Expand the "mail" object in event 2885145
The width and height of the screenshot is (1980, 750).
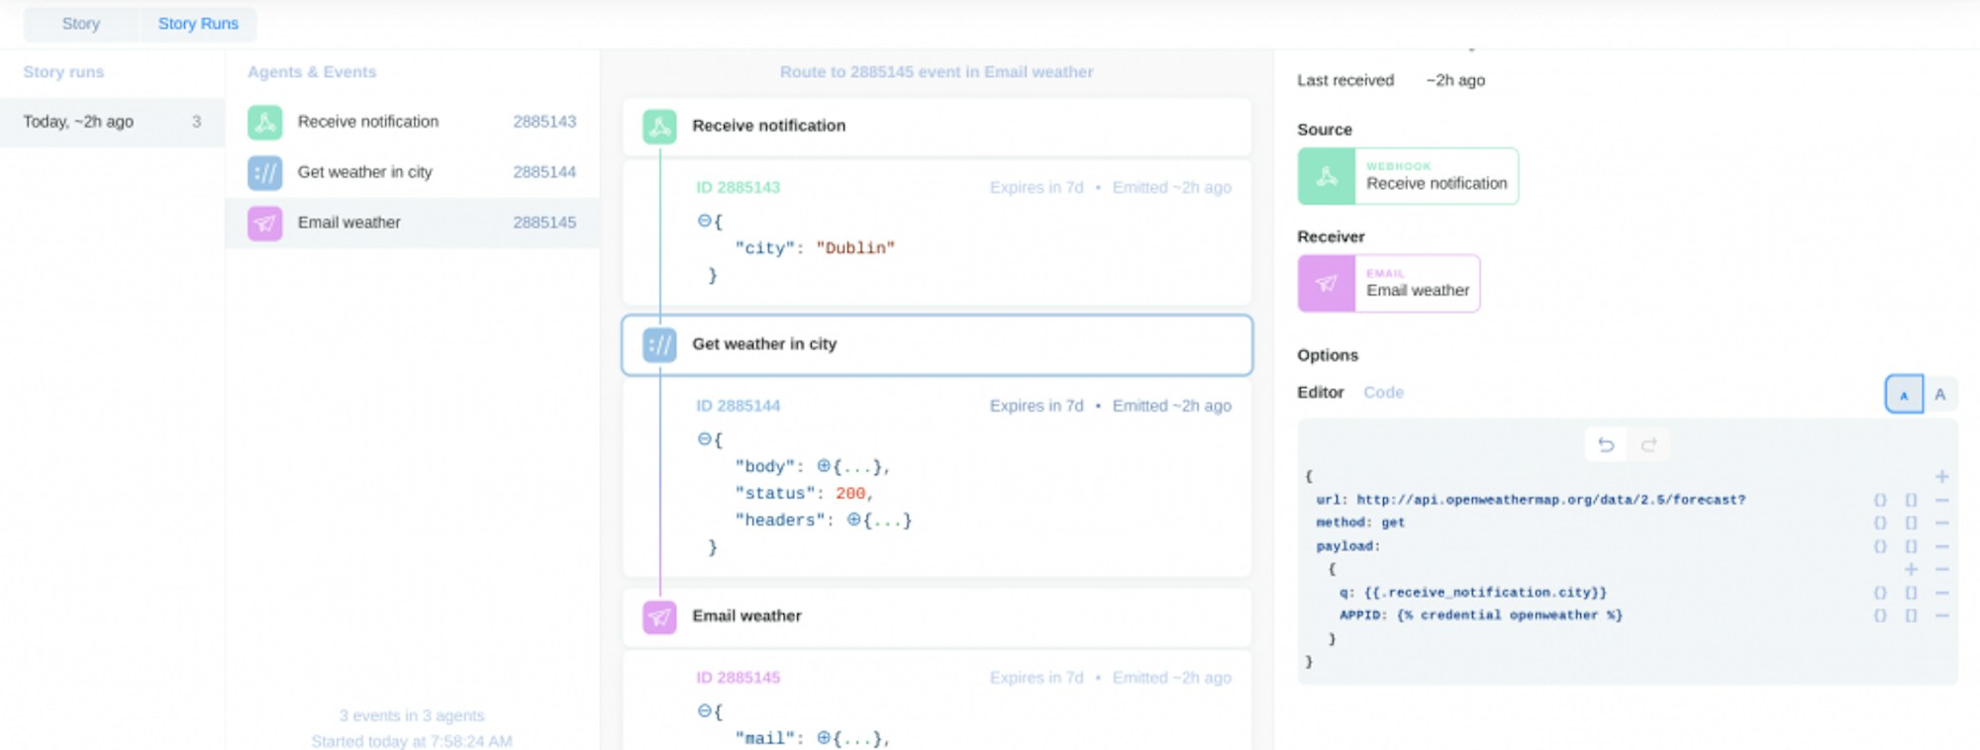(824, 737)
